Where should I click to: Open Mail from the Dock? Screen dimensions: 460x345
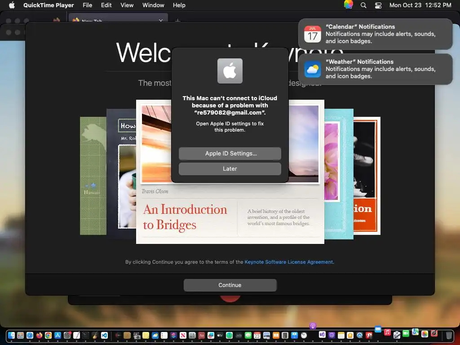(x=378, y=329)
